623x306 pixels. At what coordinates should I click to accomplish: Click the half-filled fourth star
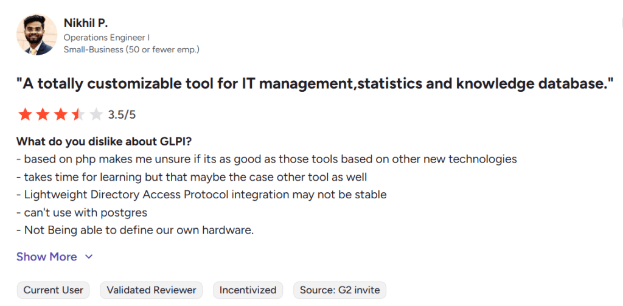[x=78, y=114]
